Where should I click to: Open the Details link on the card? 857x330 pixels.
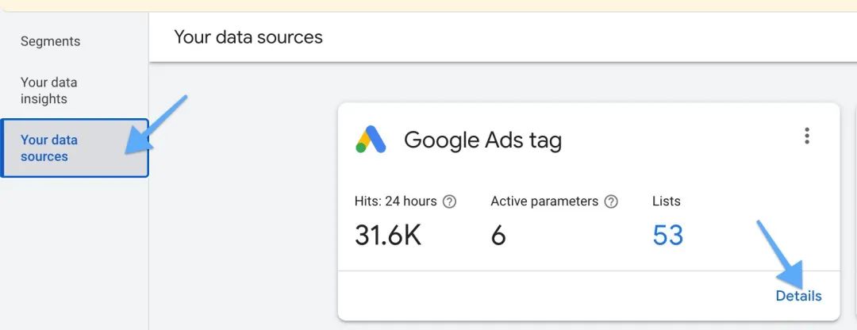(798, 296)
